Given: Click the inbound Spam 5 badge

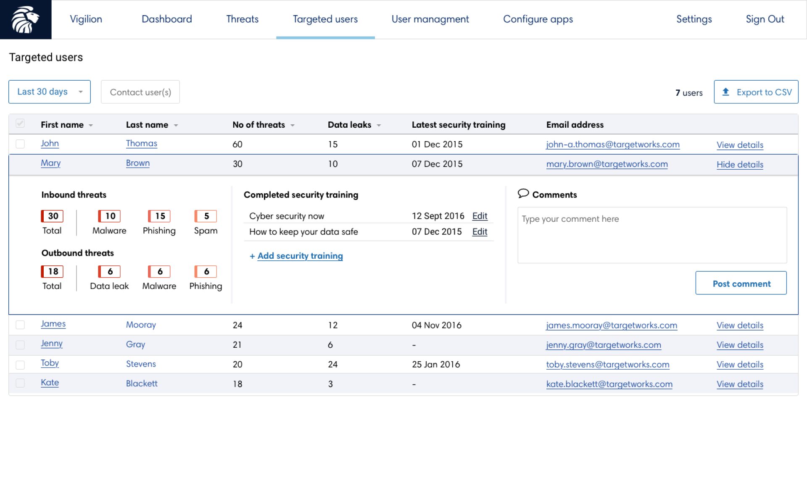Looking at the screenshot, I should coord(206,216).
